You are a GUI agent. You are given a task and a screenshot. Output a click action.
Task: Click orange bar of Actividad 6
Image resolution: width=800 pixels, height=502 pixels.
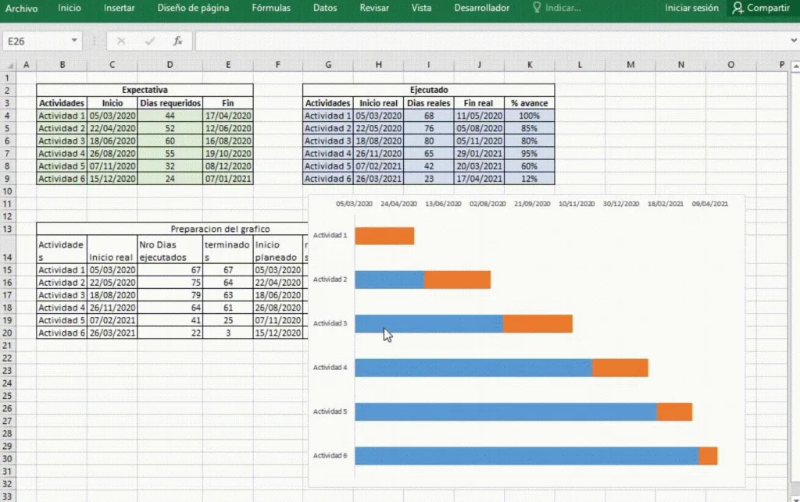(708, 456)
